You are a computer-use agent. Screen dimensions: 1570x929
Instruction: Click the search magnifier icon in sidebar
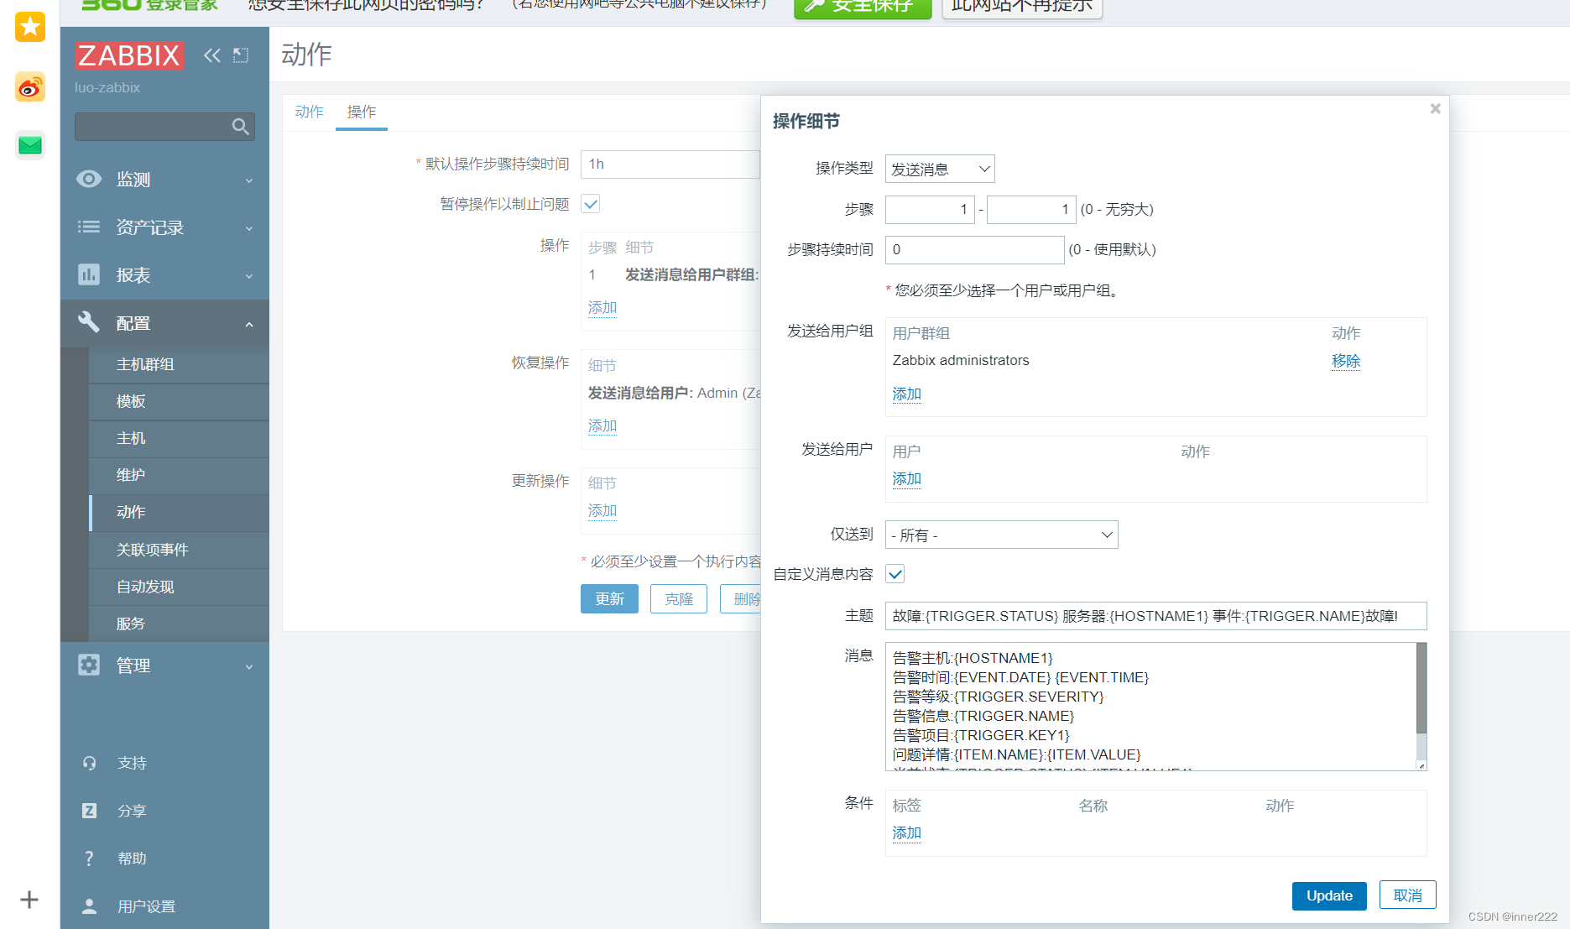pos(240,127)
